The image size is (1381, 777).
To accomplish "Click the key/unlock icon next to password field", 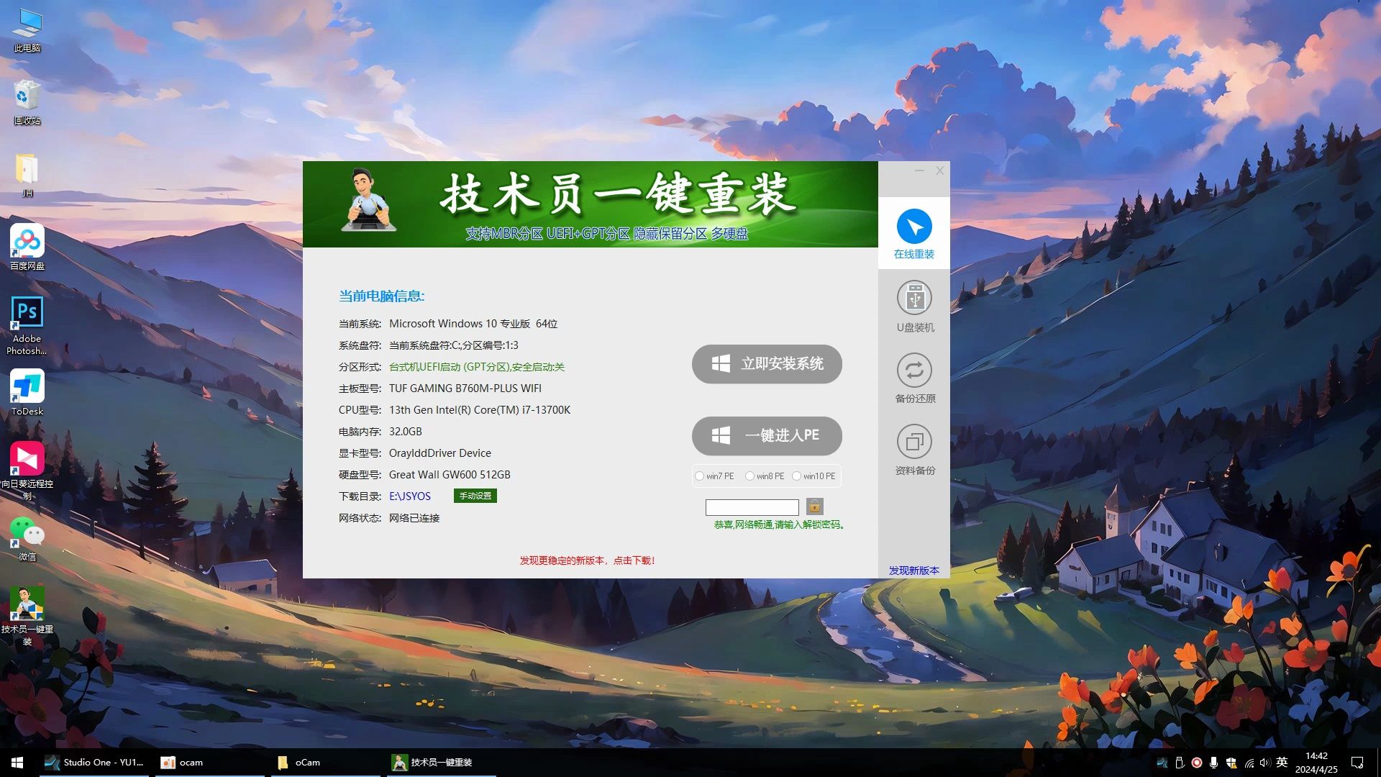I will [x=813, y=506].
